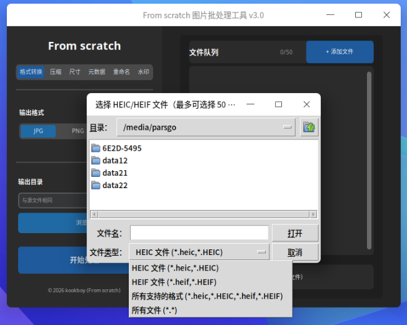Close the HEIC/HEIF file selection dialog
The height and width of the screenshot is (325, 407).
[306, 104]
